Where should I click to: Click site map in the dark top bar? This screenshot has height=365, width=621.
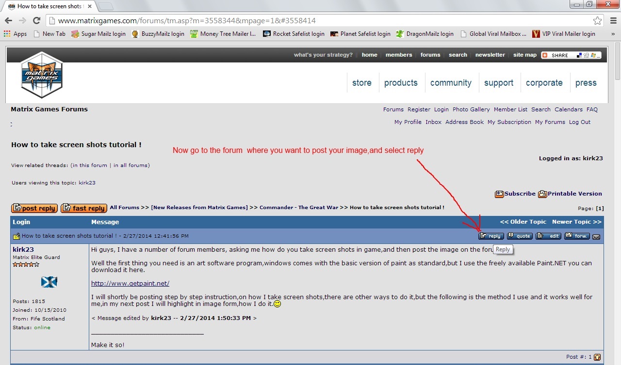click(525, 55)
